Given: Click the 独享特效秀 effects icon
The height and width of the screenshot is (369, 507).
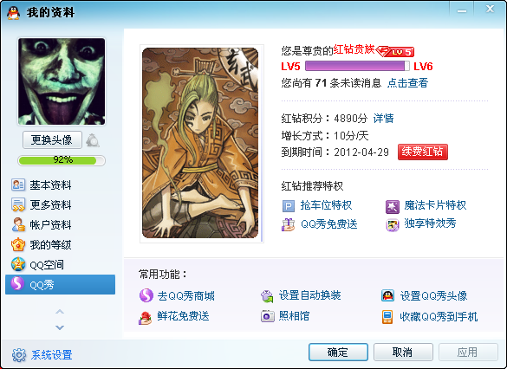Looking at the screenshot, I should click(393, 225).
